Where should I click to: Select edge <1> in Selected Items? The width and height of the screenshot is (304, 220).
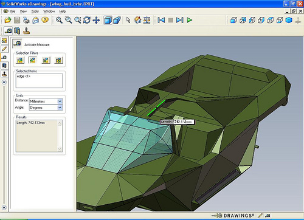(x=24, y=77)
